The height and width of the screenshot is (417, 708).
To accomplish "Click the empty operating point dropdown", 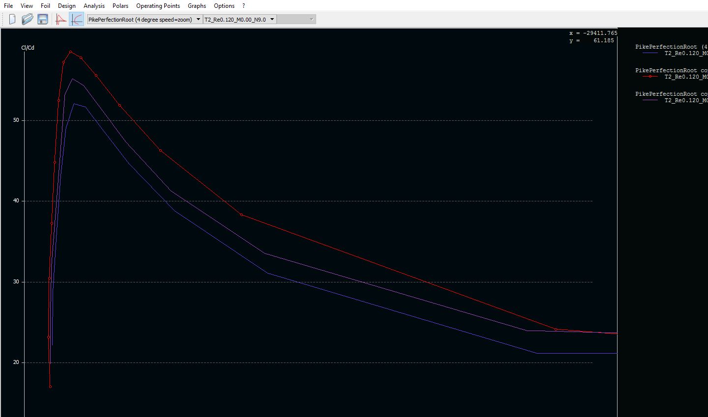I will [296, 19].
